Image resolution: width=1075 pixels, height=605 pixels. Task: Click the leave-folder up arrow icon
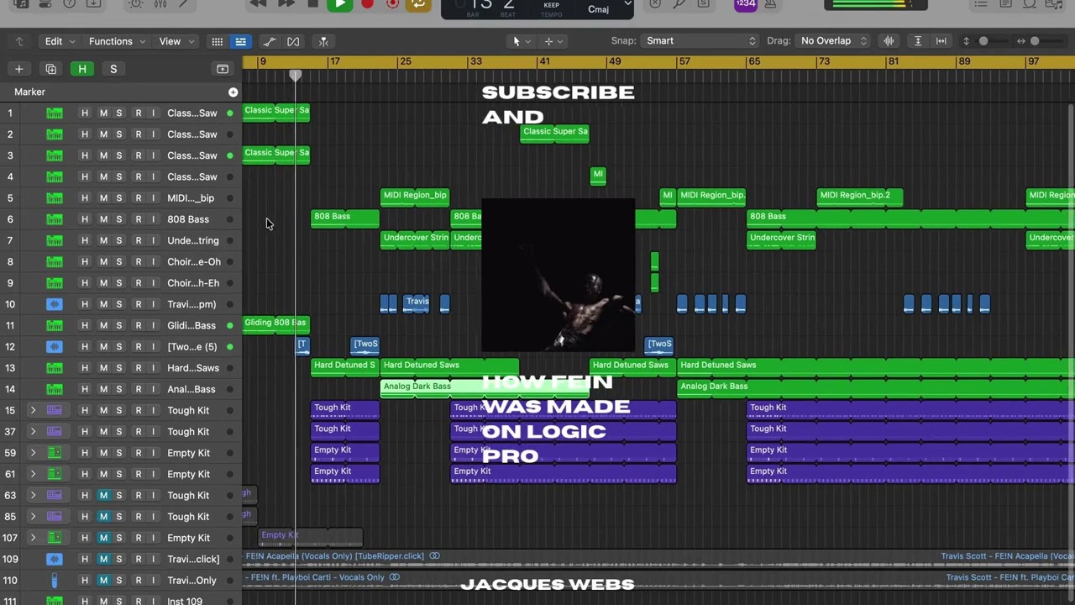coord(19,41)
